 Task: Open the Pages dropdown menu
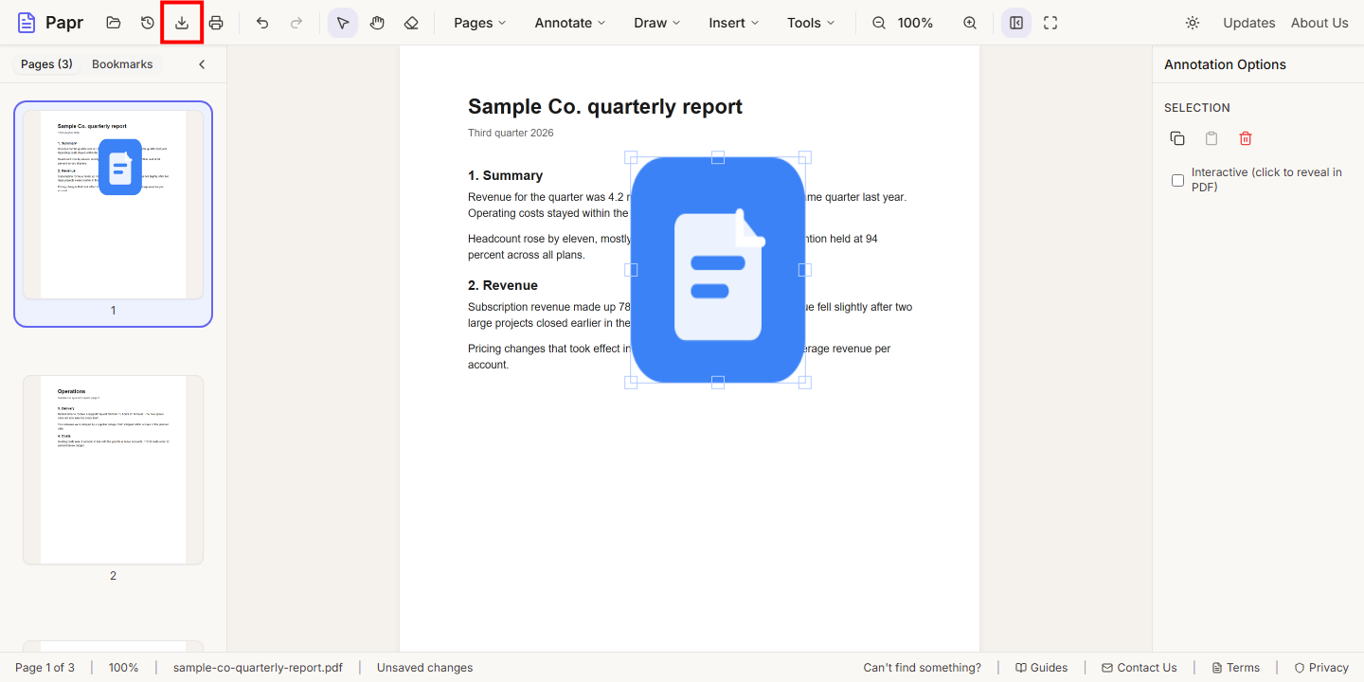tap(480, 23)
